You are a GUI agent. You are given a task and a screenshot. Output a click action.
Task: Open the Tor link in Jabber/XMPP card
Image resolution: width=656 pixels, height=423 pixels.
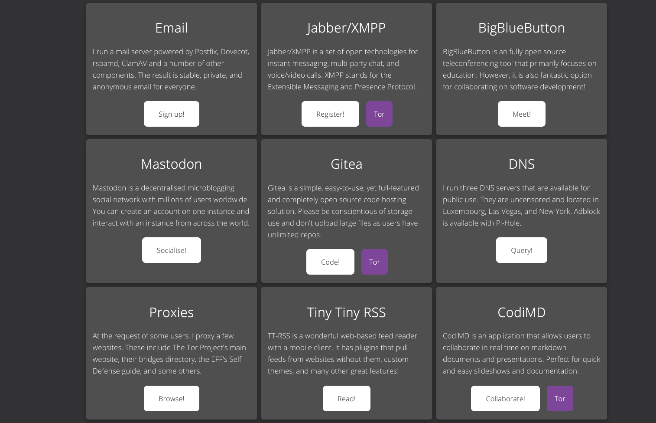379,114
